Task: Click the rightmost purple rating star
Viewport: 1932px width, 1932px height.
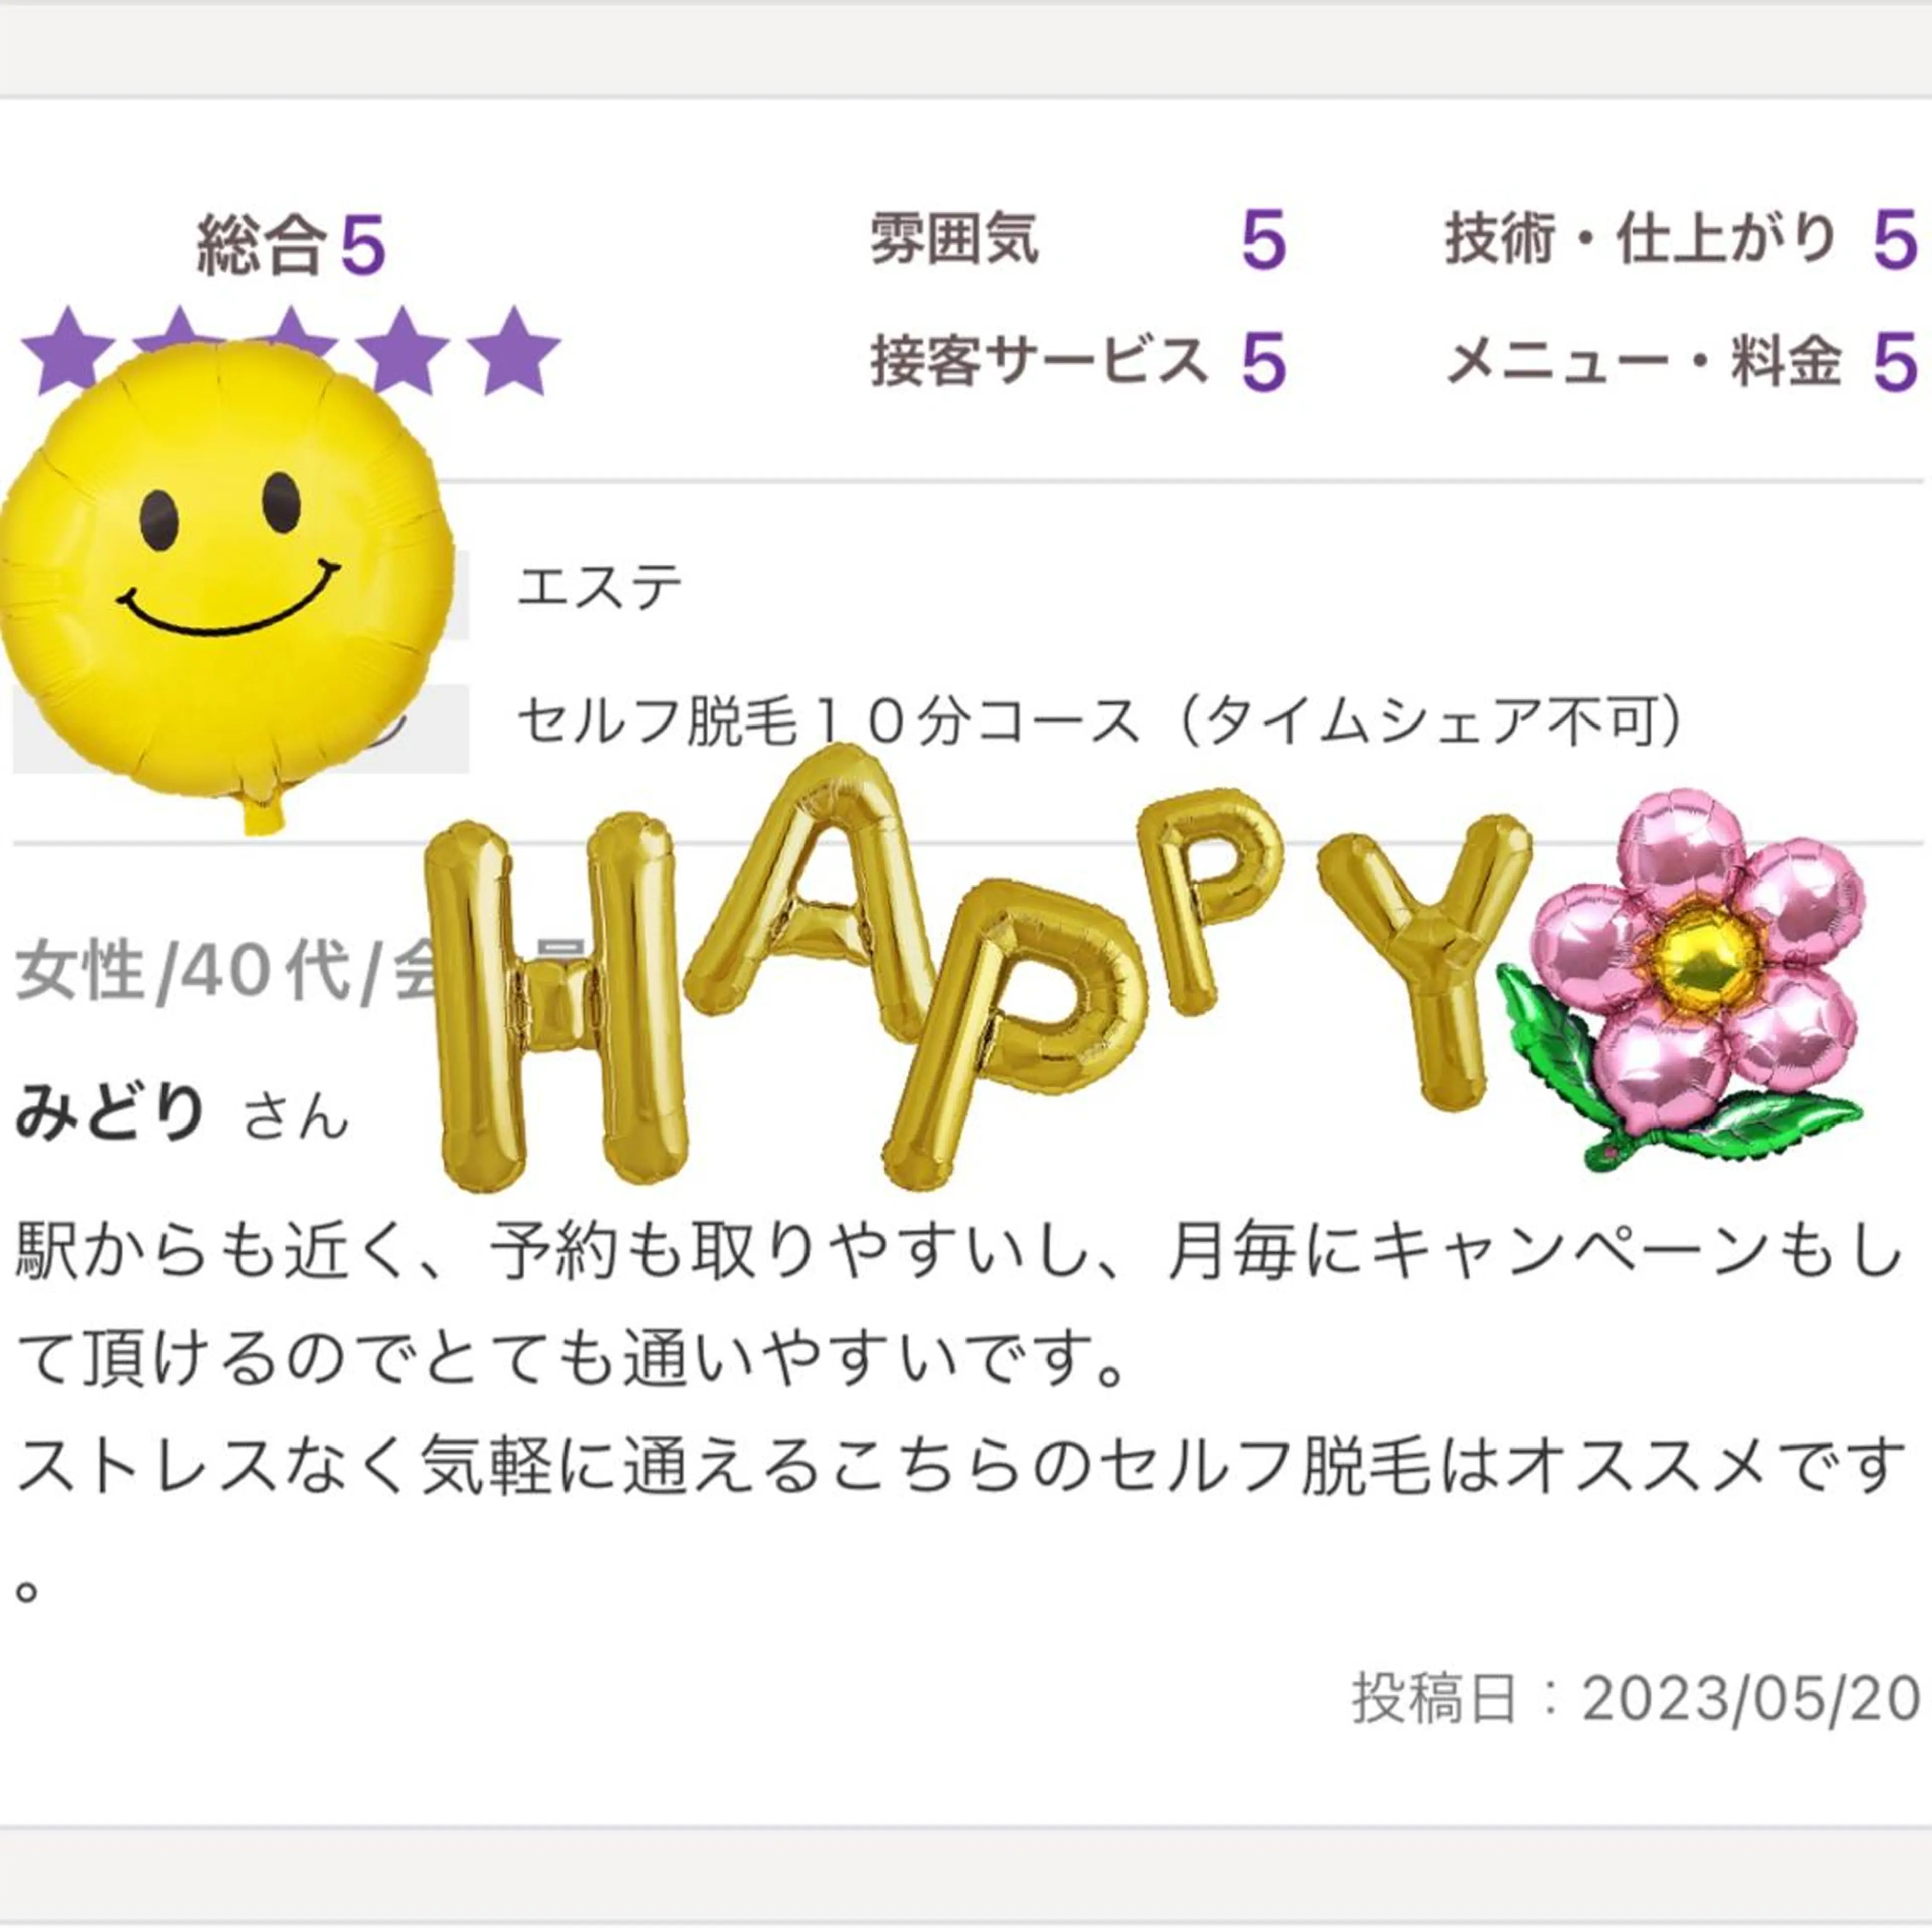Action: (x=513, y=351)
